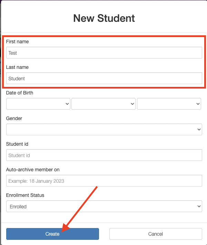Click the Last name text field
Image resolution: width=207 pixels, height=245 pixels.
coord(104,78)
